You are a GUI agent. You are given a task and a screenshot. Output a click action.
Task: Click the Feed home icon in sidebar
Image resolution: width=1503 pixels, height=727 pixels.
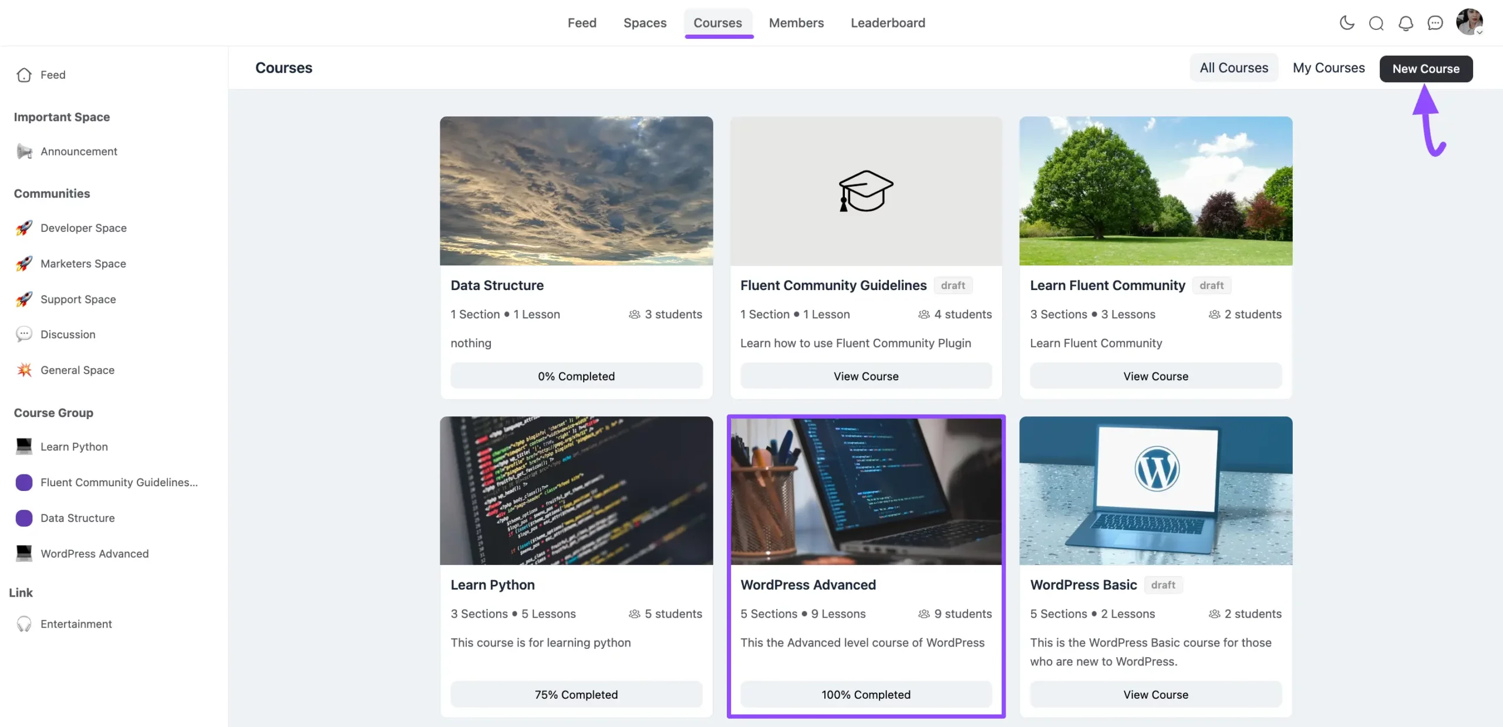click(24, 75)
